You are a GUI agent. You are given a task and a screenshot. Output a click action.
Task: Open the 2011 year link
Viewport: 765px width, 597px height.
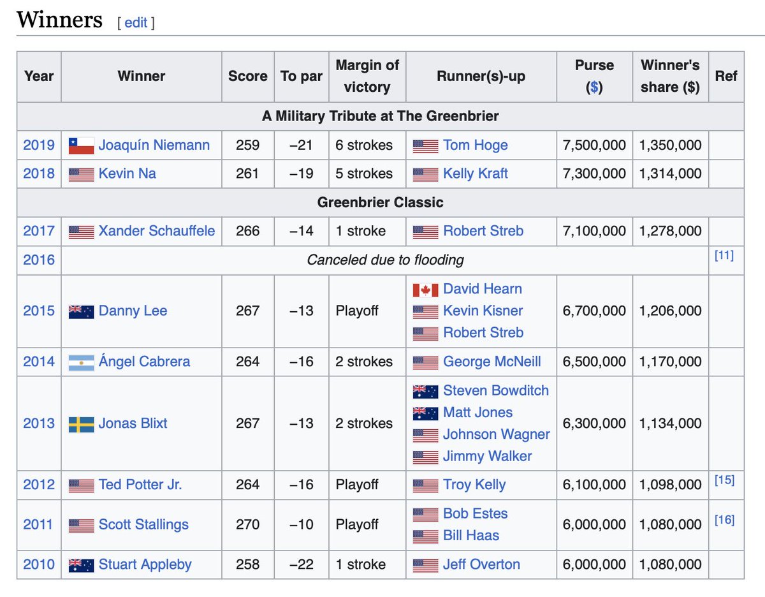(39, 524)
